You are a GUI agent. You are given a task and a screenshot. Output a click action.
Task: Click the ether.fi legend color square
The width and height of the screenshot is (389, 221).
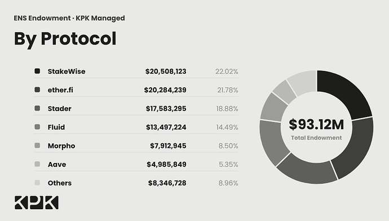pyautogui.click(x=37, y=89)
